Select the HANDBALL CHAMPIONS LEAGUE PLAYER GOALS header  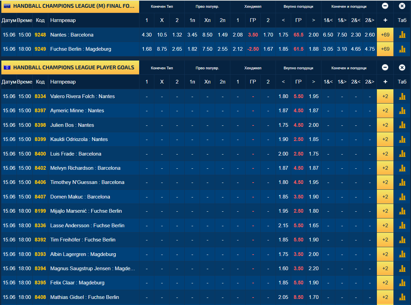click(70, 68)
